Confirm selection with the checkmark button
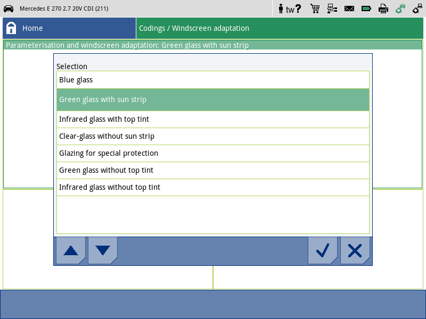 323,250
